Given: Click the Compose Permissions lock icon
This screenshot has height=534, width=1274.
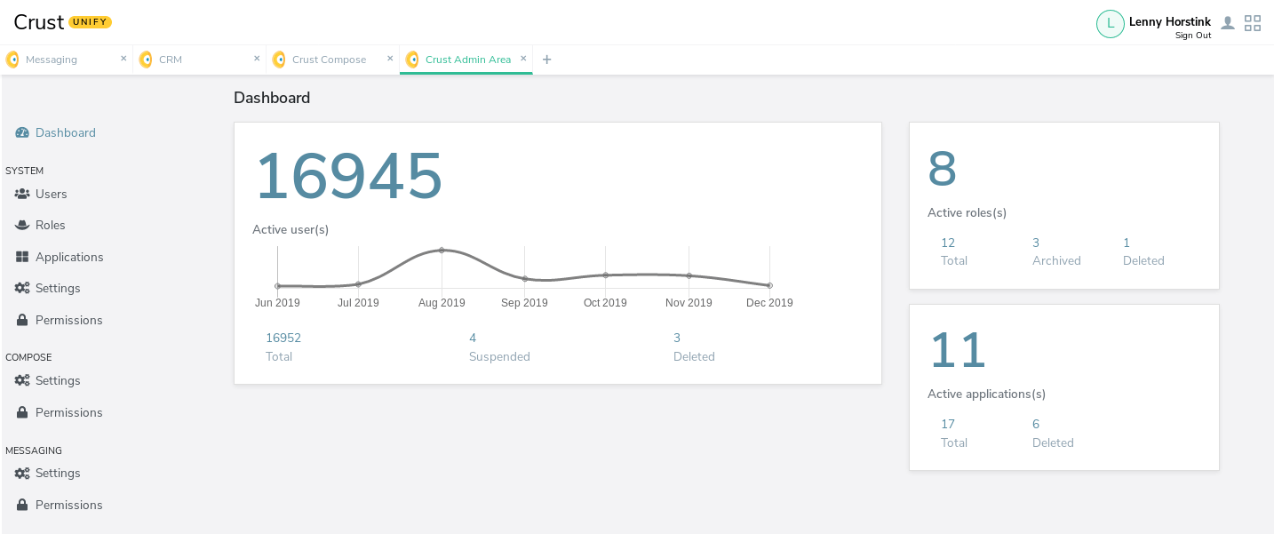Looking at the screenshot, I should (22, 412).
